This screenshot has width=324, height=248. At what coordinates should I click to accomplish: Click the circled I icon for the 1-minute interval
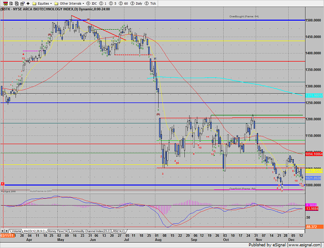[101, 3]
